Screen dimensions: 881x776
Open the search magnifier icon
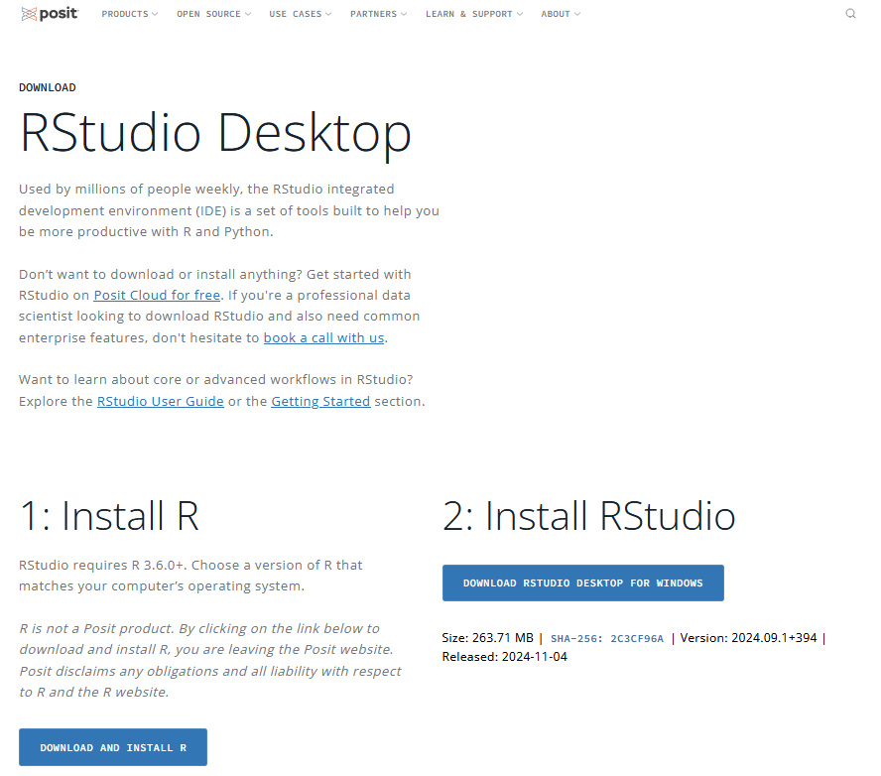point(850,14)
